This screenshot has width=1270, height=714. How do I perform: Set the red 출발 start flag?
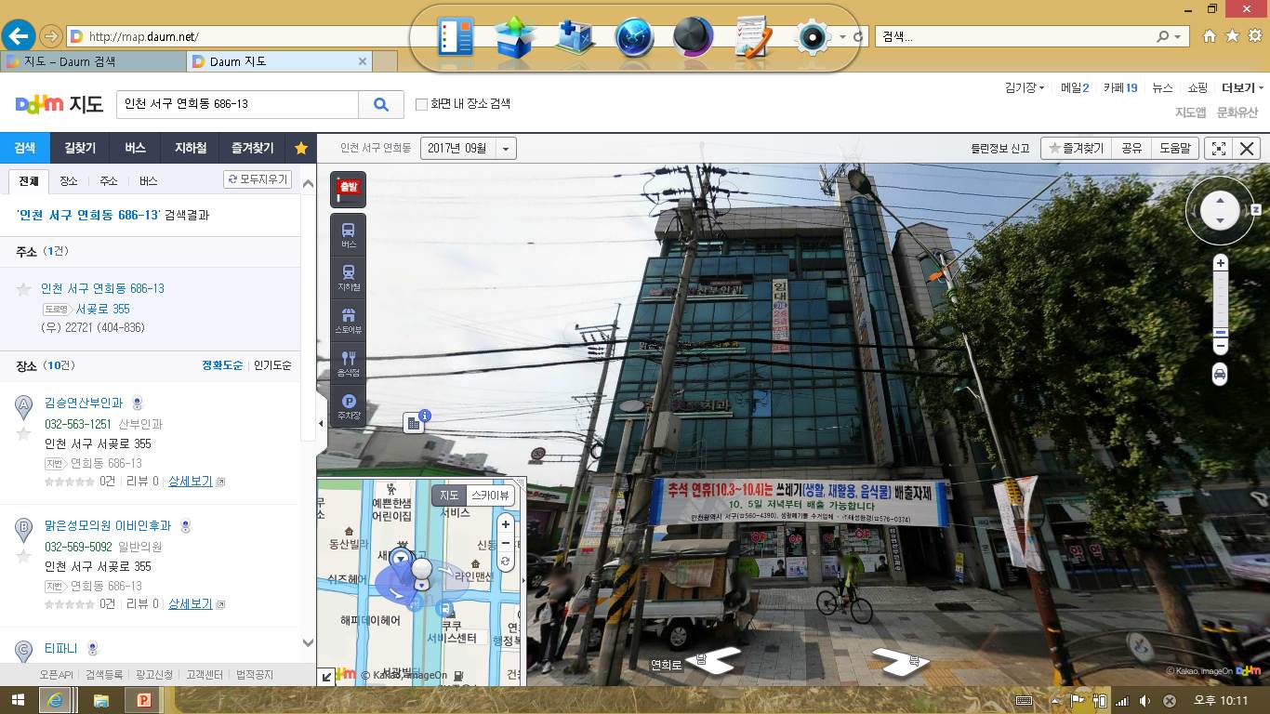348,189
